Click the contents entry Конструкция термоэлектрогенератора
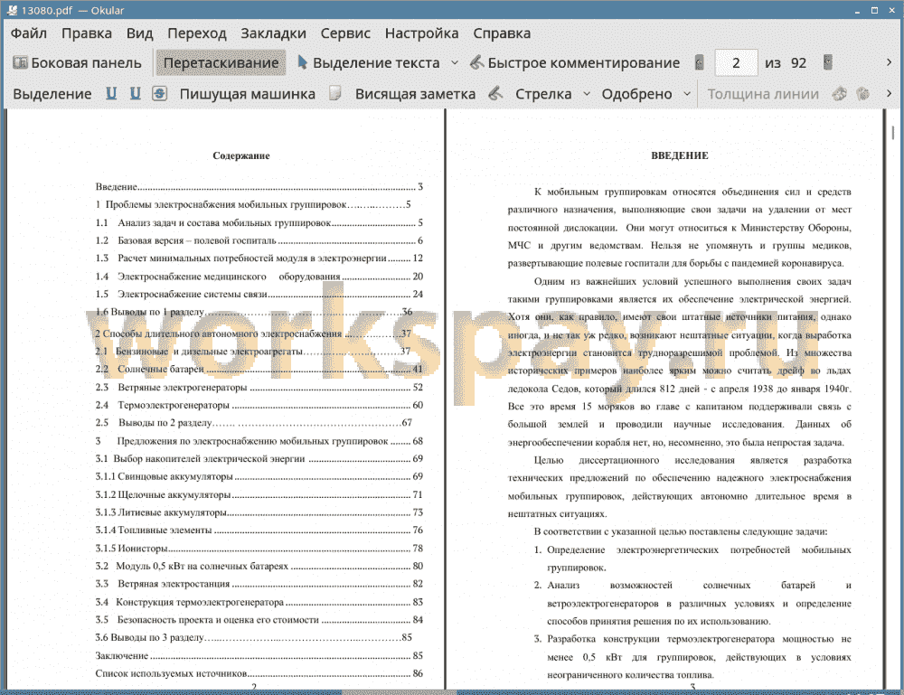904x695 pixels. coord(259,602)
